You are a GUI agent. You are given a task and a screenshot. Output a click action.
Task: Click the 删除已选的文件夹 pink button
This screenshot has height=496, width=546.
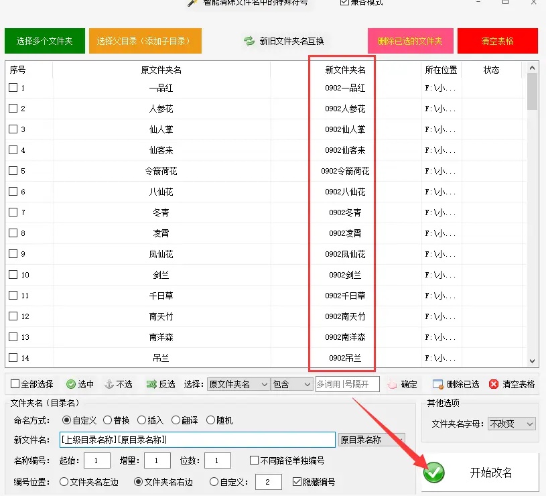tap(410, 41)
